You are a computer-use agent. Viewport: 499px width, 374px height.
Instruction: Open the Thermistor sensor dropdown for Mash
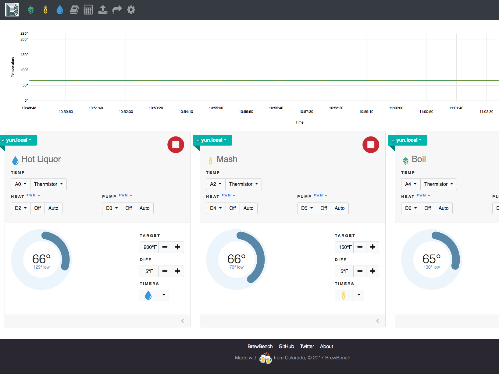(243, 184)
